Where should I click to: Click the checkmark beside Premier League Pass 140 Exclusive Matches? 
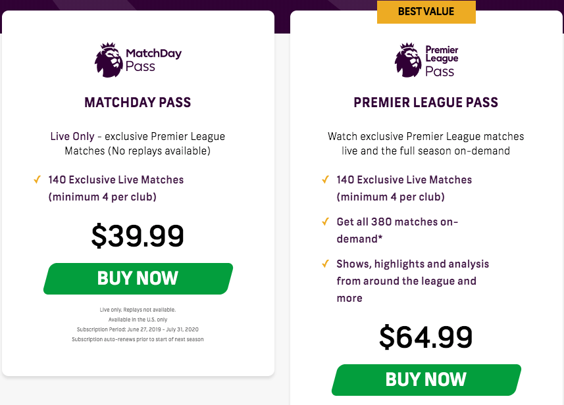325,179
